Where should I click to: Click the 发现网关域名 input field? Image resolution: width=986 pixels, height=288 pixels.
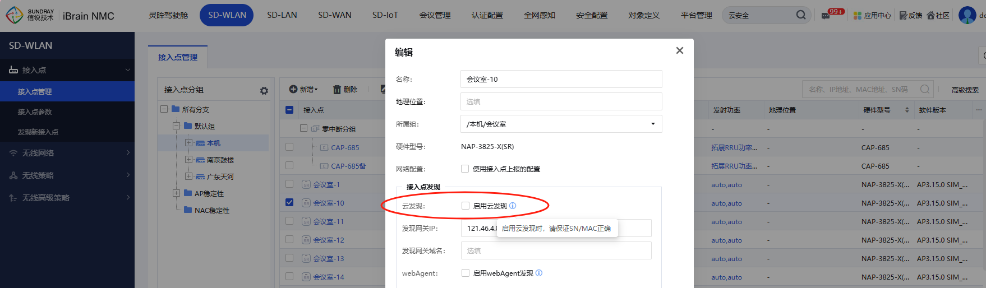(556, 250)
